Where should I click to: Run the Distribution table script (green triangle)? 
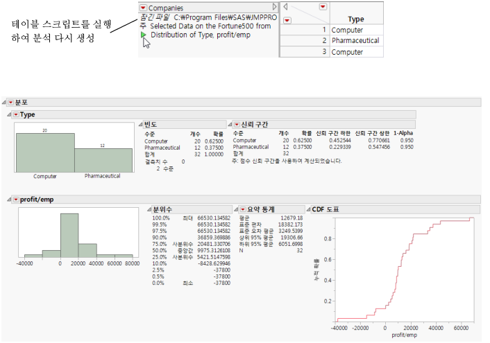pyautogui.click(x=144, y=35)
